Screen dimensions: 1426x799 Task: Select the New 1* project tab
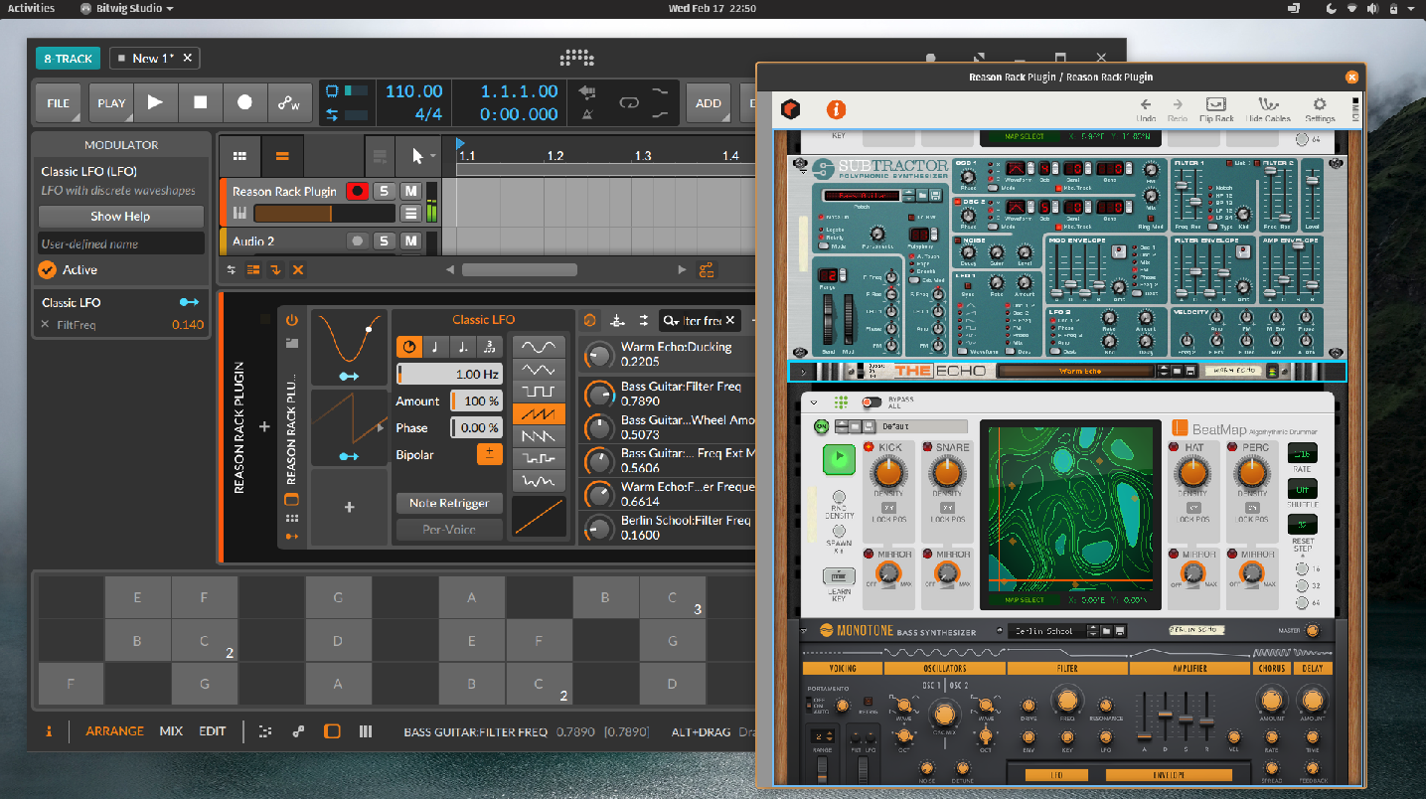point(153,59)
